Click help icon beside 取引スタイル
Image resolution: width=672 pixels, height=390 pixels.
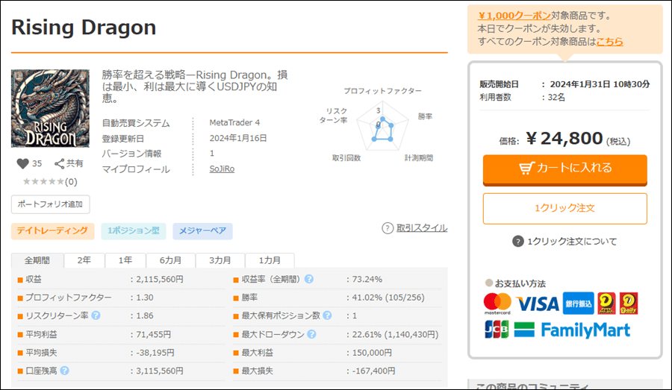pyautogui.click(x=388, y=228)
